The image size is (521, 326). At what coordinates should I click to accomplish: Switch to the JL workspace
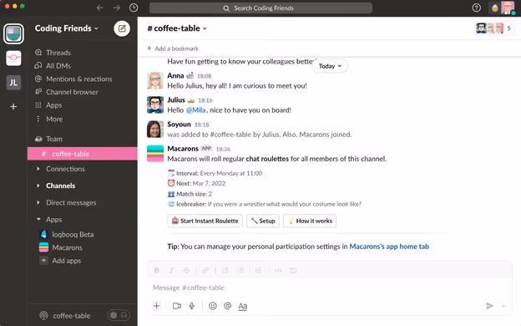tap(13, 83)
